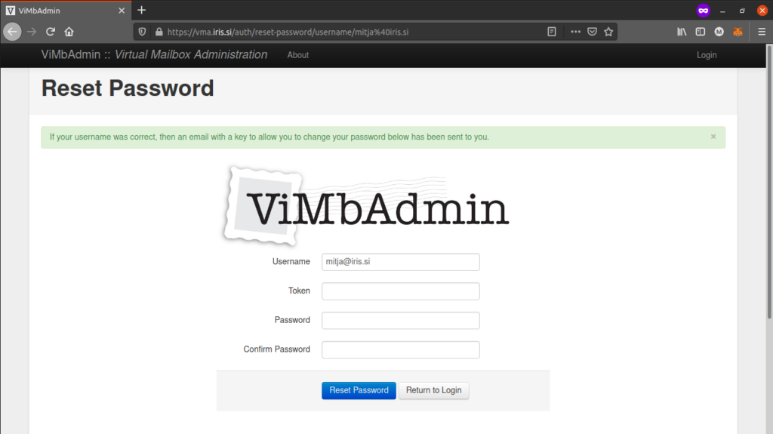Bookmark this page with the star icon

point(608,32)
